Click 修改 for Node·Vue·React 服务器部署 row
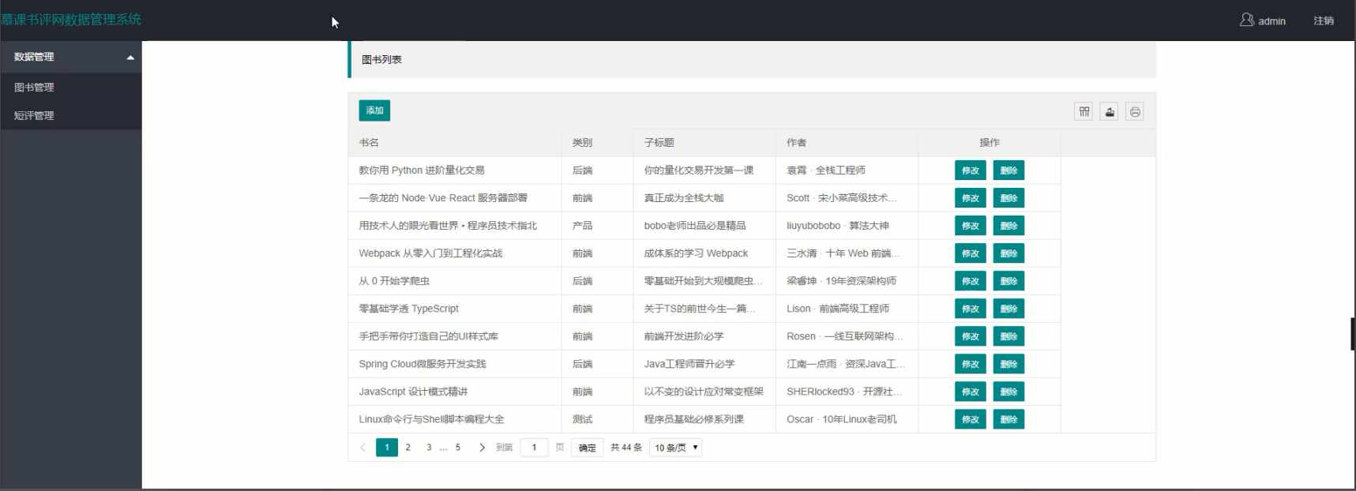This screenshot has height=491, width=1356. (971, 198)
